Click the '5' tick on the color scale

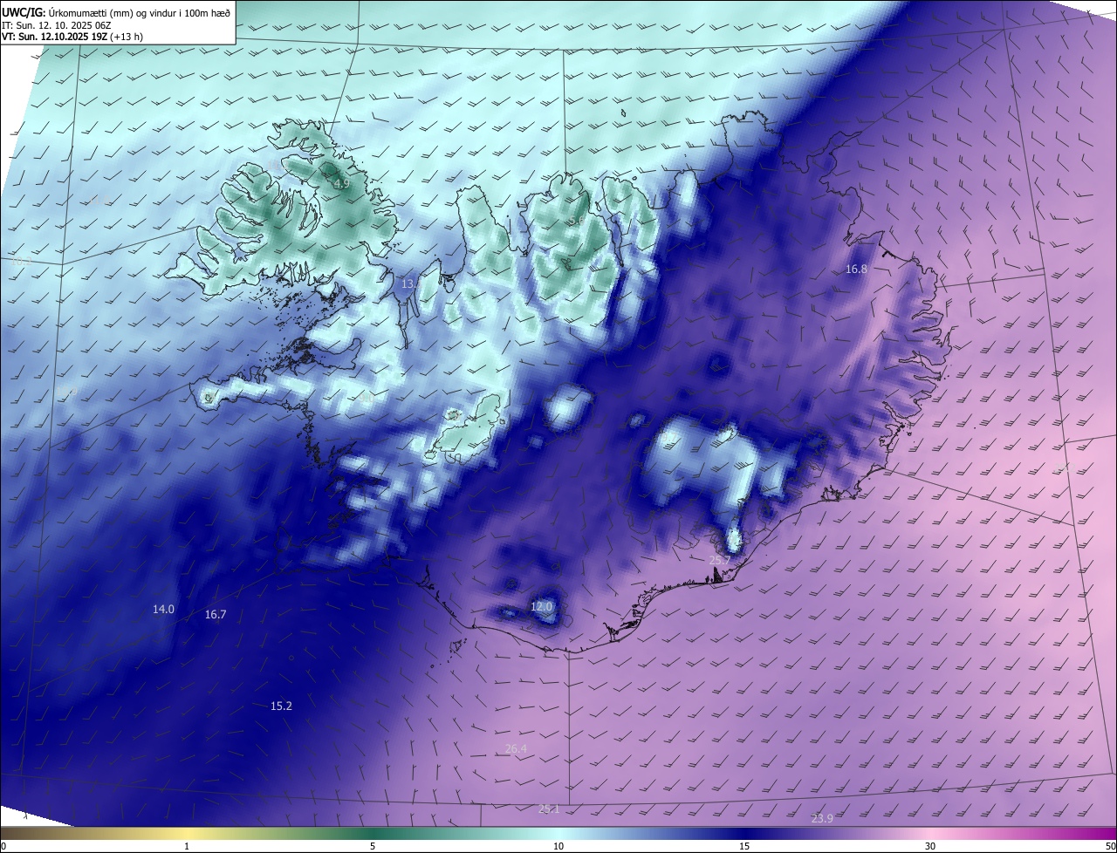pyautogui.click(x=373, y=847)
